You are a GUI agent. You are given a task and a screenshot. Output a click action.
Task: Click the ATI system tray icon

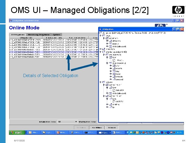tap(171, 132)
